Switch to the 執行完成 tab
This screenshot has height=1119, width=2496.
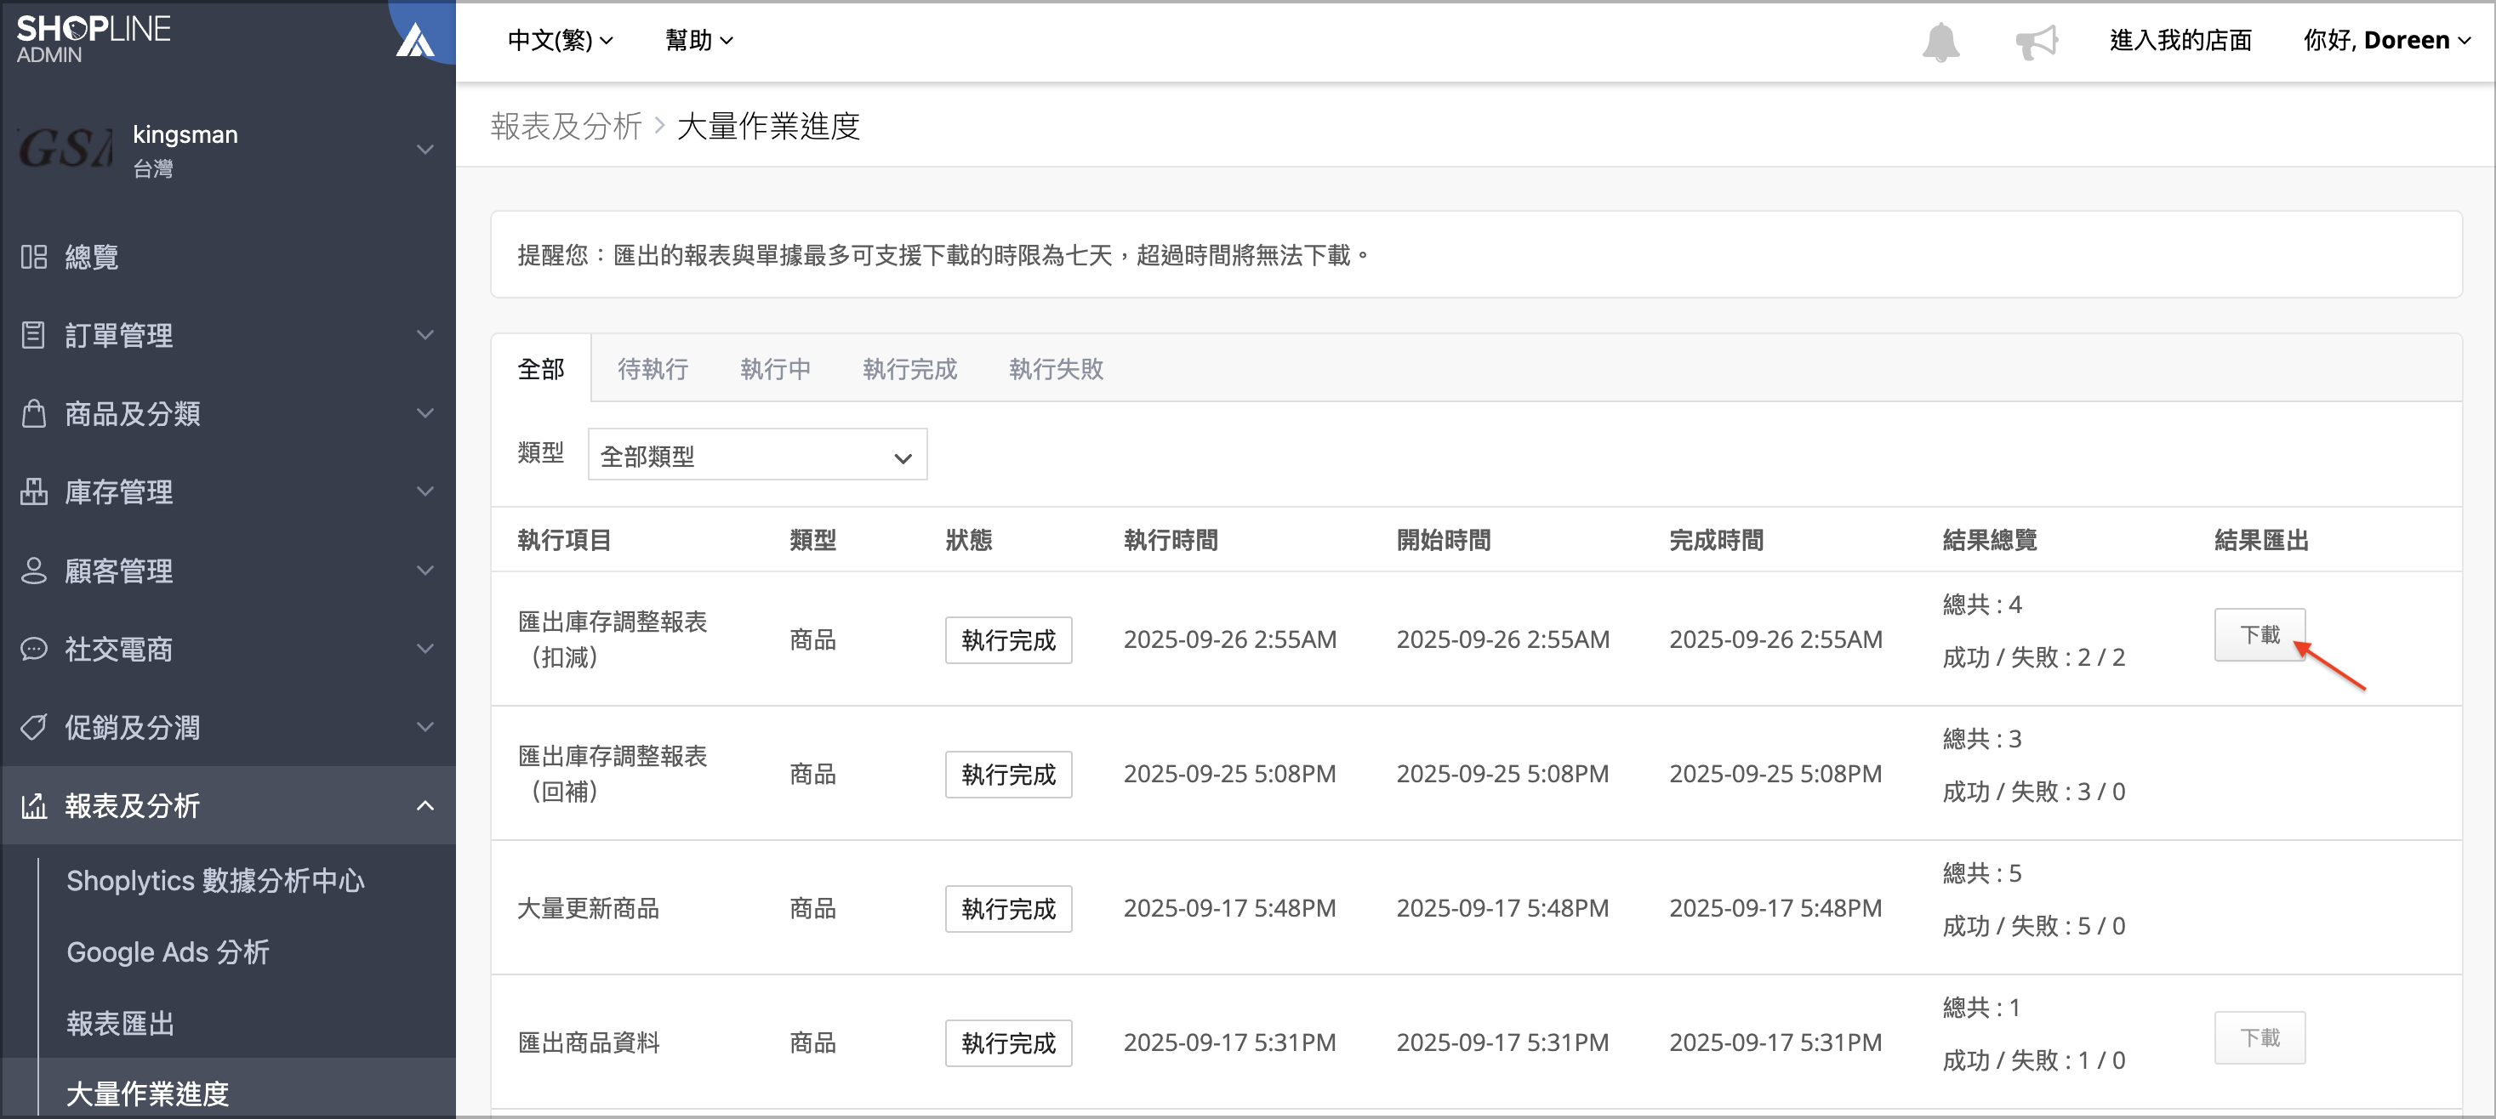pos(909,369)
